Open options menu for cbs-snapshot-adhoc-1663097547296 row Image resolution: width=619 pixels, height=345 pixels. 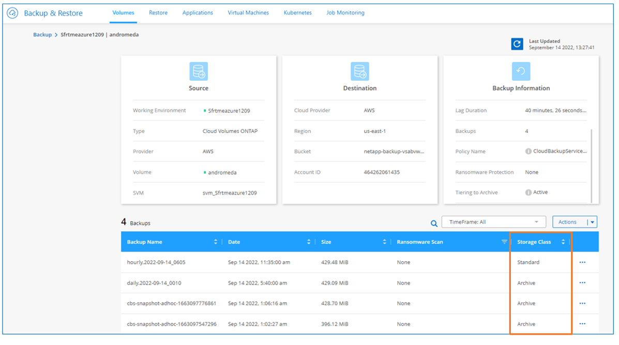pyautogui.click(x=582, y=324)
